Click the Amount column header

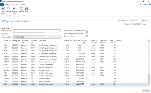(66, 41)
